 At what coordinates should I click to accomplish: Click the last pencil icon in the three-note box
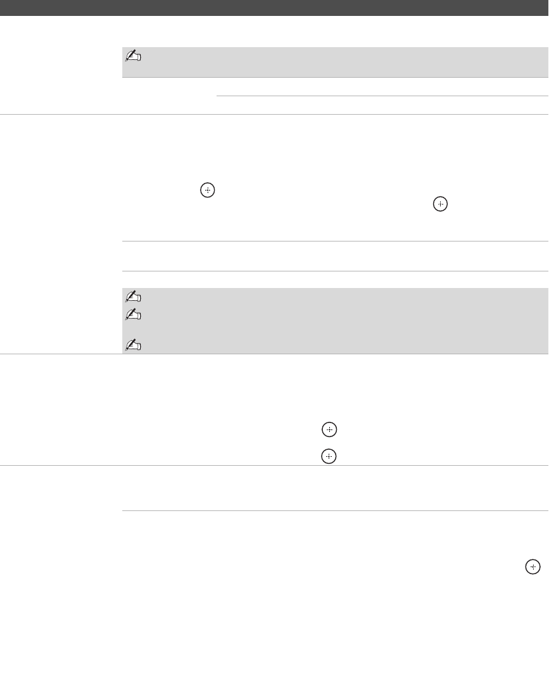point(133,345)
